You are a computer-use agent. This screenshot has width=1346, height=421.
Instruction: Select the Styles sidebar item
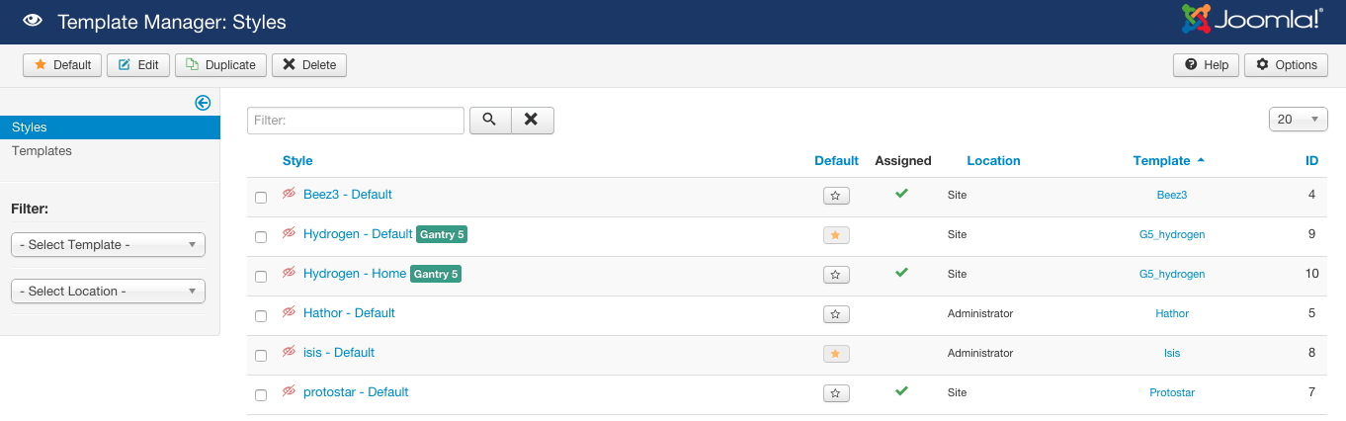coord(30,127)
